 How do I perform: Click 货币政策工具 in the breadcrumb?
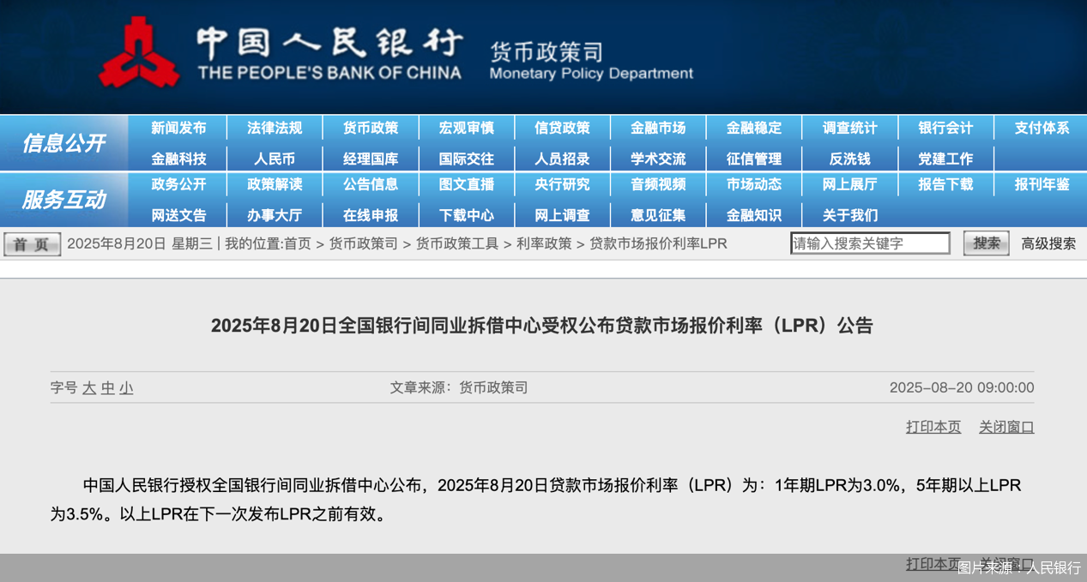[x=457, y=243]
